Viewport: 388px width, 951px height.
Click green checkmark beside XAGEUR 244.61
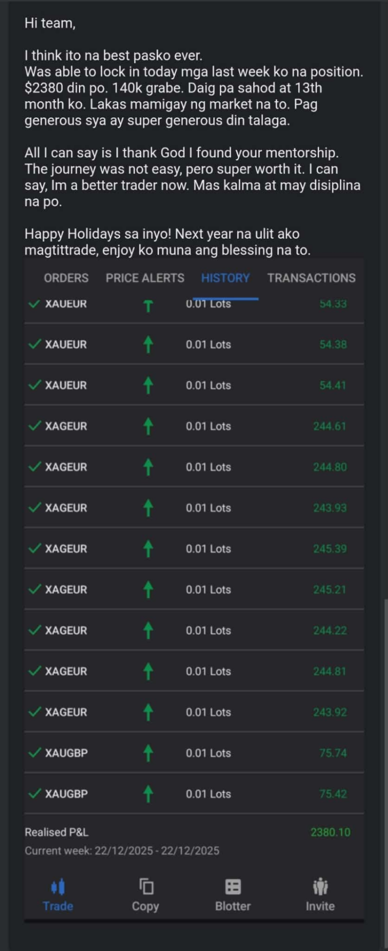coord(34,426)
